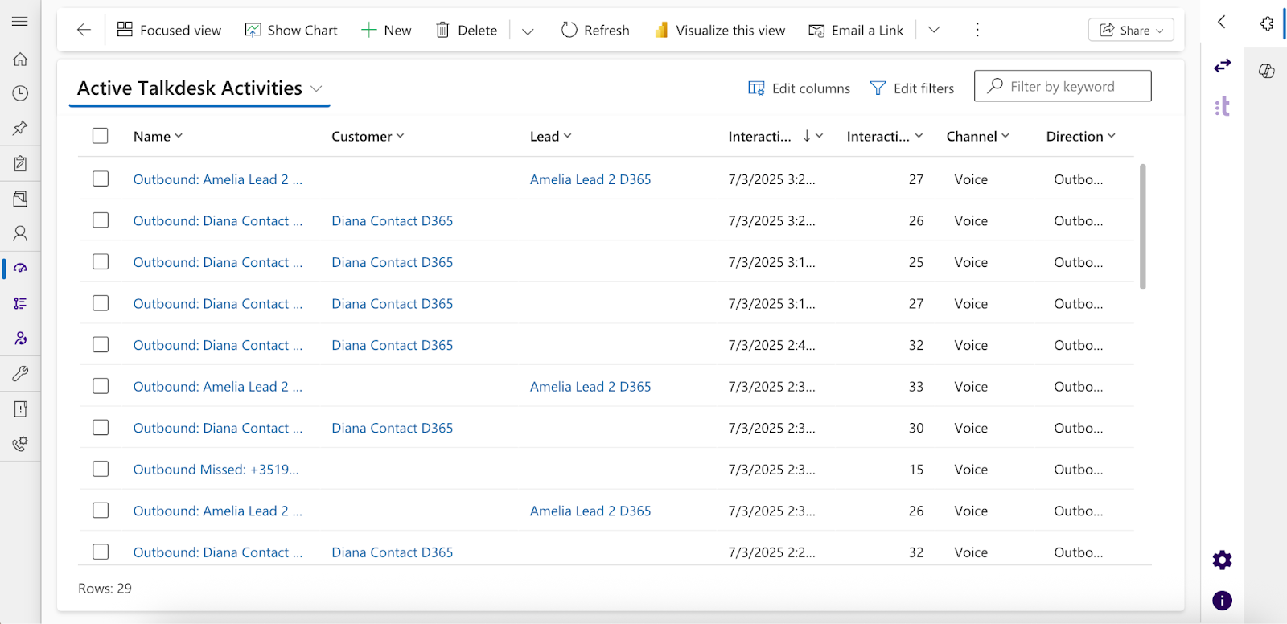The image size is (1287, 624).
Task: Open Focused view
Action: click(169, 30)
